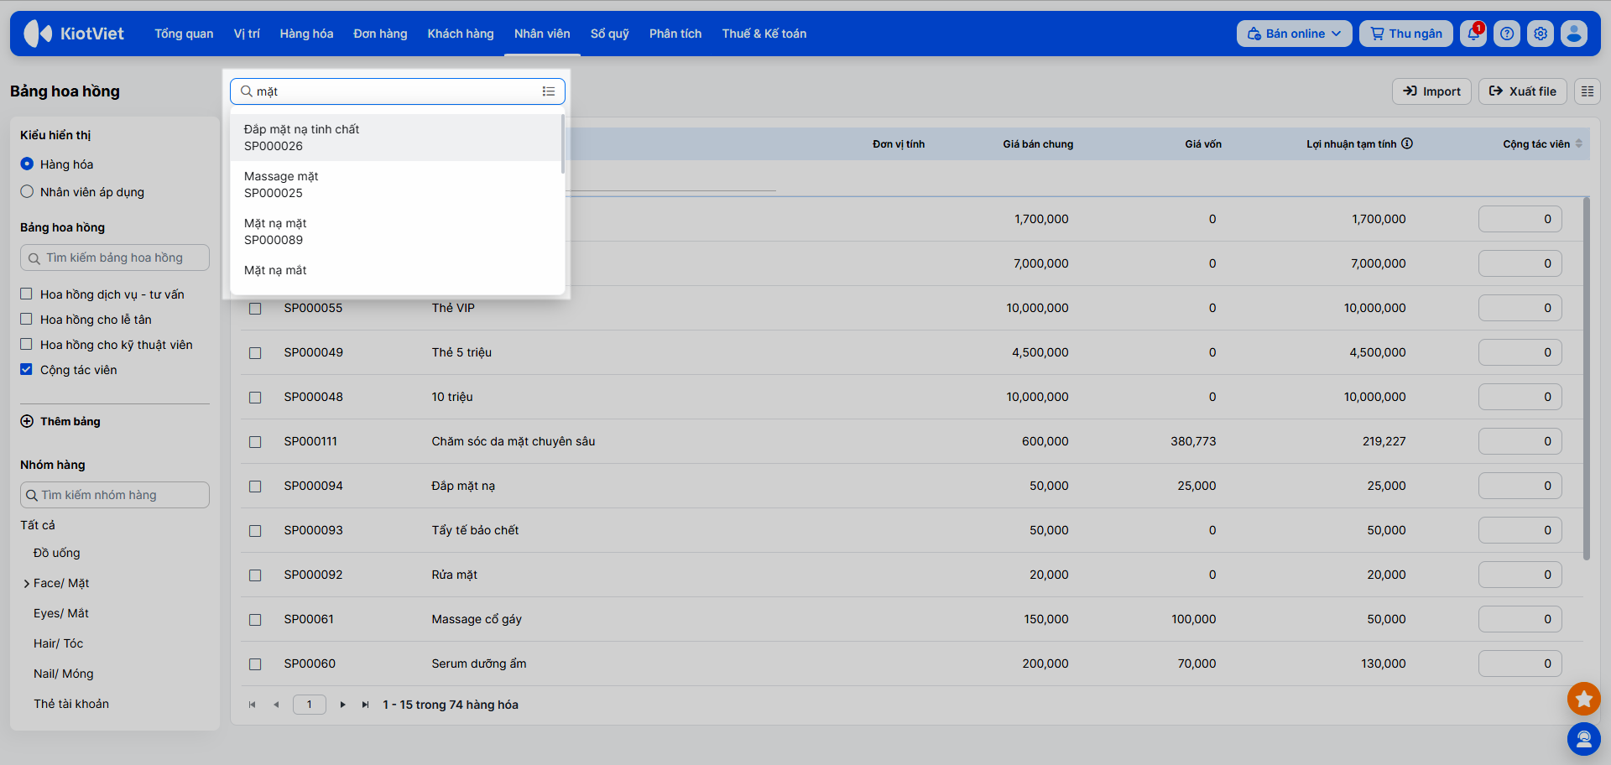Open the help question mark icon
Image resolution: width=1611 pixels, height=765 pixels.
pyautogui.click(x=1507, y=34)
